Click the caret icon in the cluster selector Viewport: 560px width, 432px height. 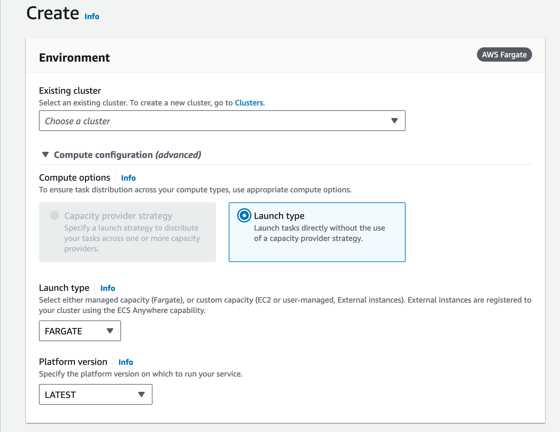point(394,121)
